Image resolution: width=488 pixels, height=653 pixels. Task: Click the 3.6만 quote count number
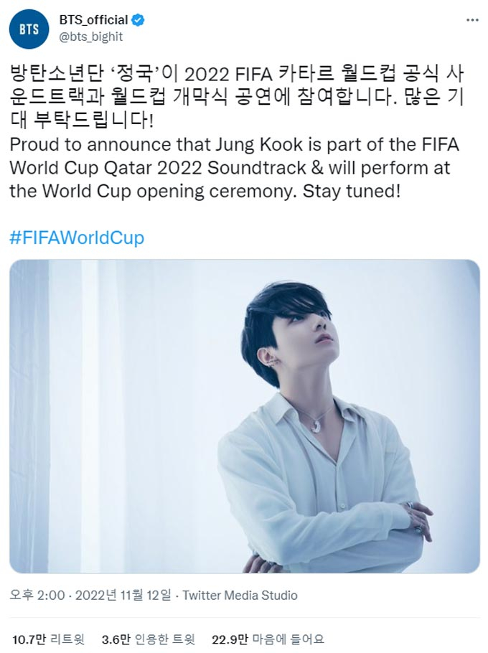click(116, 639)
